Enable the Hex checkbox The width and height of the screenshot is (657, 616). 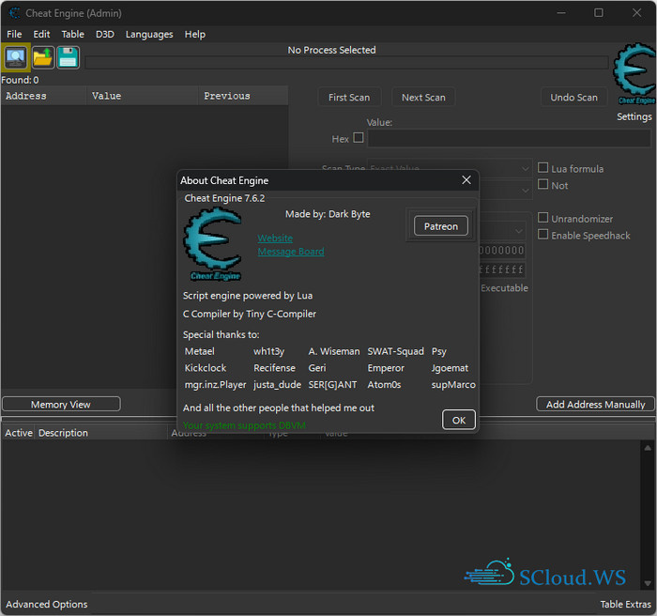pos(359,138)
